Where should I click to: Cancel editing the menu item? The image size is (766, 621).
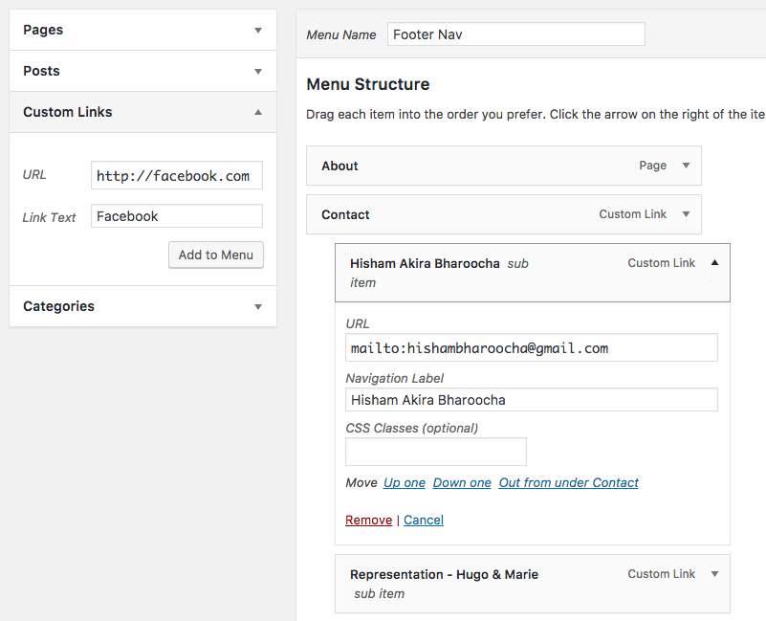(424, 520)
